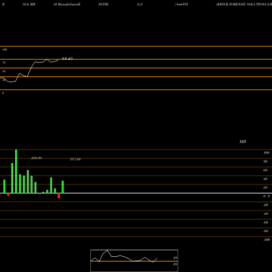
Task: Click the RSI value label "68.45"
Action: (x=67, y=58)
